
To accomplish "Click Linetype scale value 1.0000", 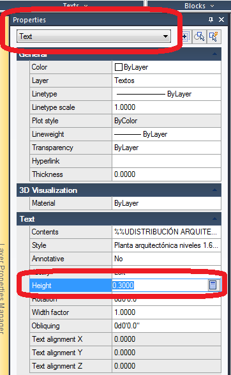I will tap(167, 107).
